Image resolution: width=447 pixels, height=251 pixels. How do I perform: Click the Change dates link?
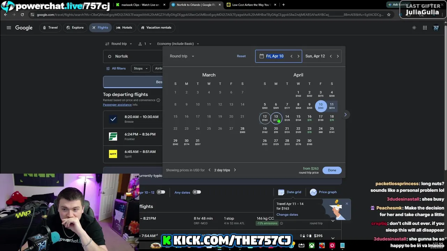coord(287,215)
